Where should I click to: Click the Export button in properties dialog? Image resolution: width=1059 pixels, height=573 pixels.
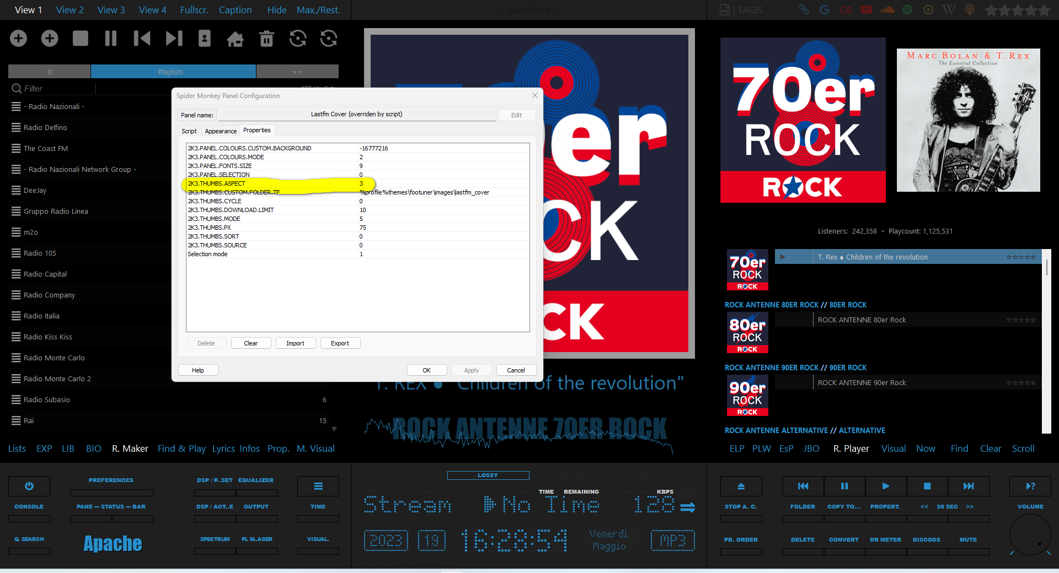(x=340, y=343)
